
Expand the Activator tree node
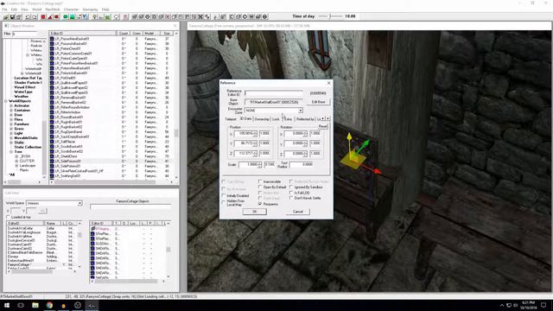[x=11, y=105]
